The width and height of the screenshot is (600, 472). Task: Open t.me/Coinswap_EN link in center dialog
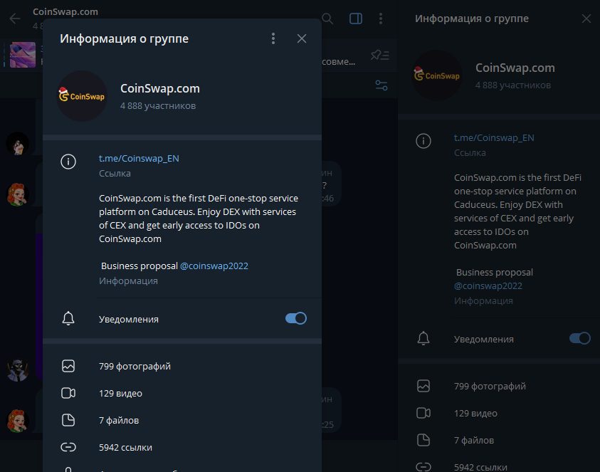point(139,158)
